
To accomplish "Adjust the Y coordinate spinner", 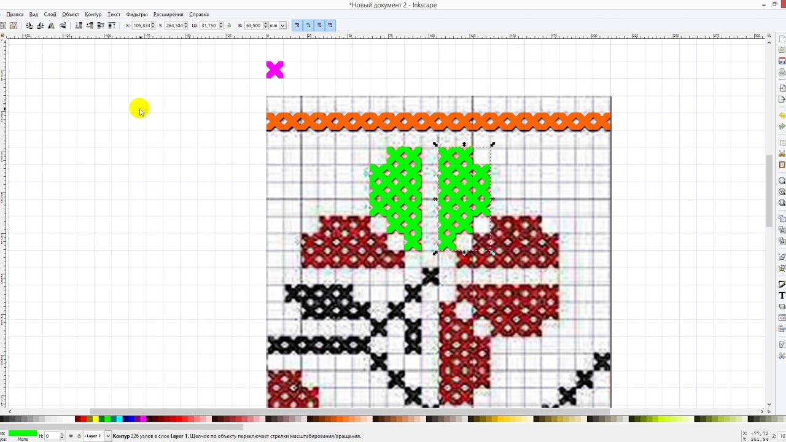I will (186, 25).
